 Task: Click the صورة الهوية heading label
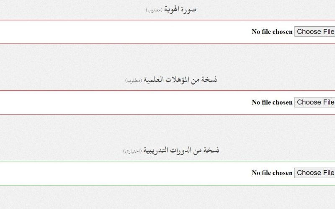pos(180,9)
